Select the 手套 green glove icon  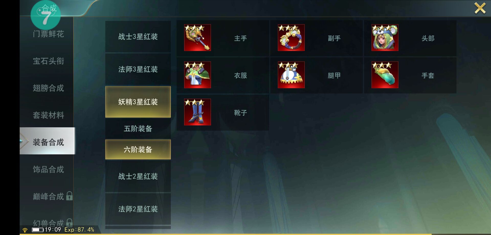tap(385, 75)
